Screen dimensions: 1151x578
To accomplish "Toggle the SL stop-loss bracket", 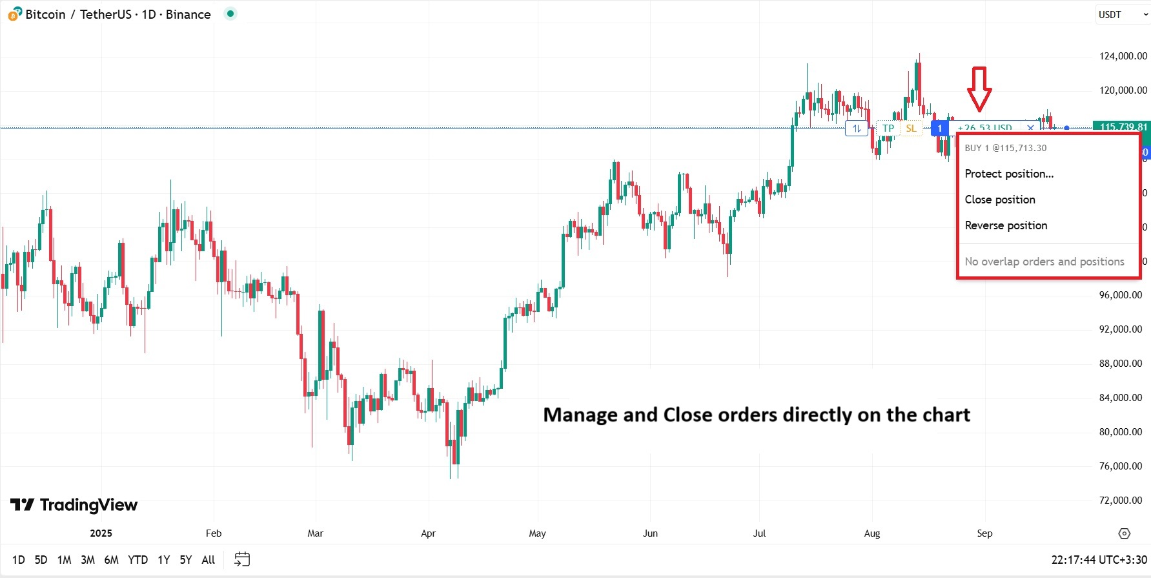I will 911,128.
